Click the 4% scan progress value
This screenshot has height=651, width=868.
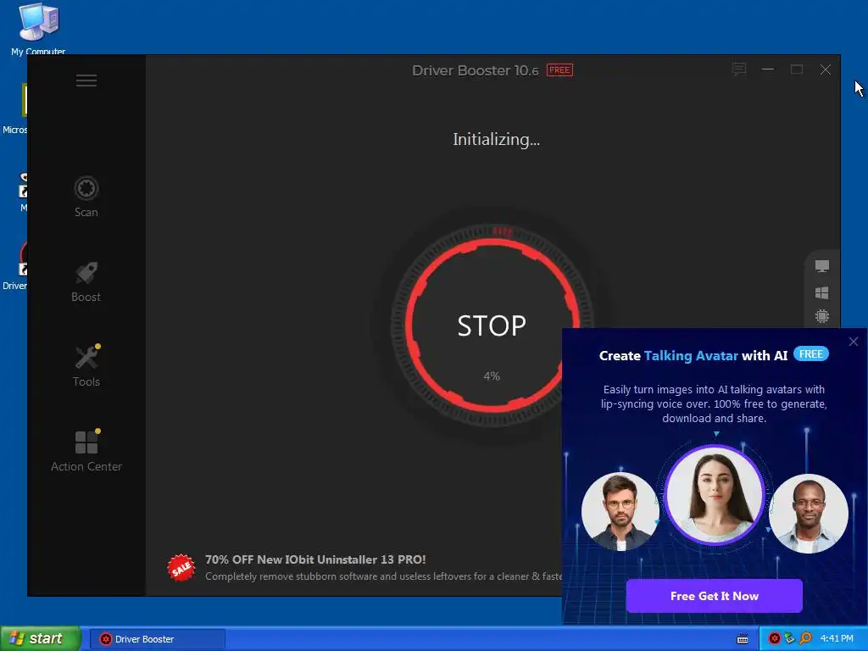coord(492,376)
